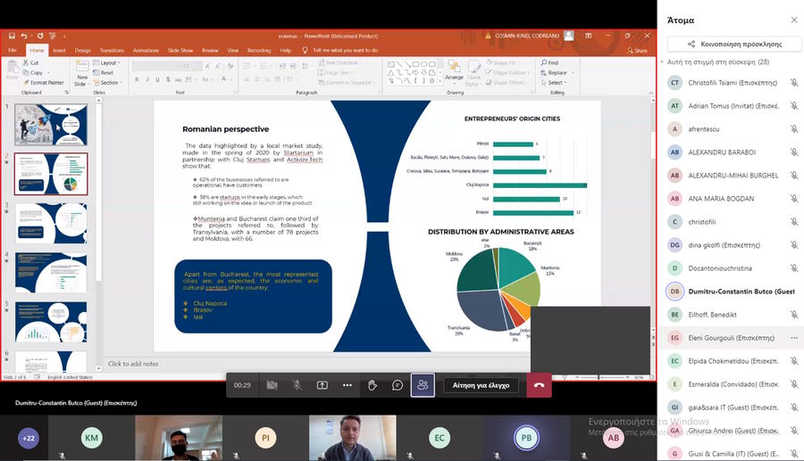
Task: Click the +22 more participants avatar
Action: [x=29, y=438]
